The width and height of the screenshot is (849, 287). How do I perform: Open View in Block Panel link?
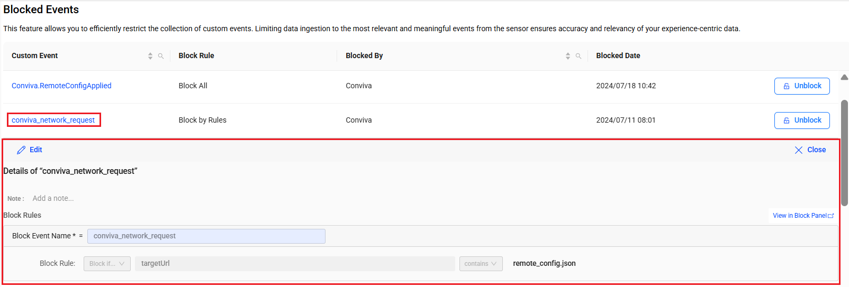tap(799, 216)
